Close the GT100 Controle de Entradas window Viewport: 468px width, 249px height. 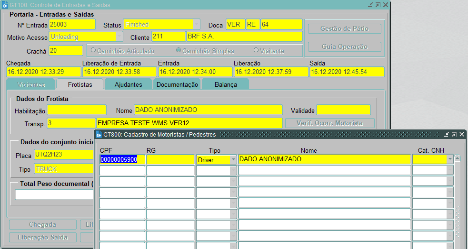[x=386, y=5]
